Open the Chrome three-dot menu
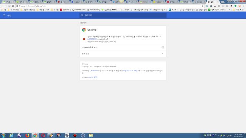 click(x=244, y=6)
